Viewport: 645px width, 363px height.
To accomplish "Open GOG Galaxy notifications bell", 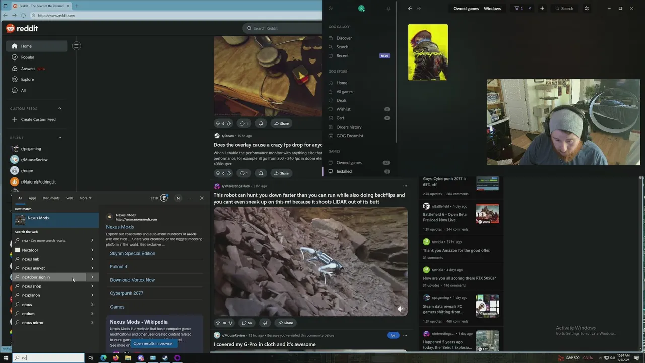I will pyautogui.click(x=389, y=9).
